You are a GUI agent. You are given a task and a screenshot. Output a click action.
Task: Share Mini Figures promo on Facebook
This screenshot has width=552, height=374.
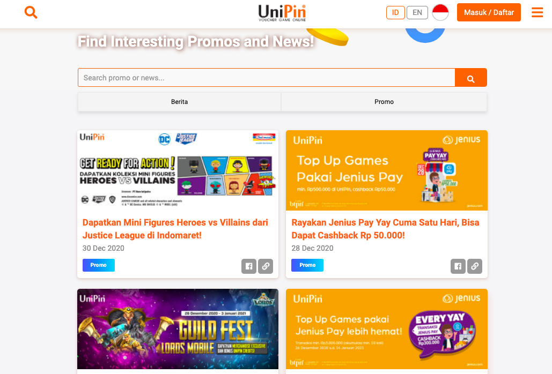click(x=248, y=266)
